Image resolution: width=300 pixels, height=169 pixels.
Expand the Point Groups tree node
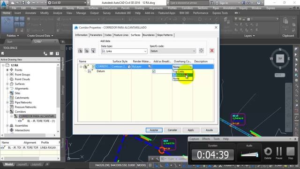(7, 75)
